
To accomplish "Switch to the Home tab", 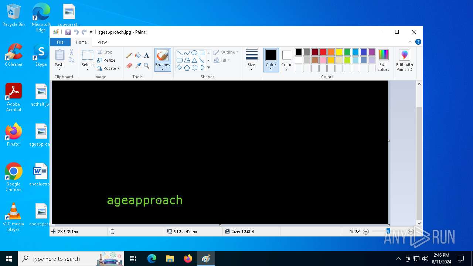I will 81,42.
